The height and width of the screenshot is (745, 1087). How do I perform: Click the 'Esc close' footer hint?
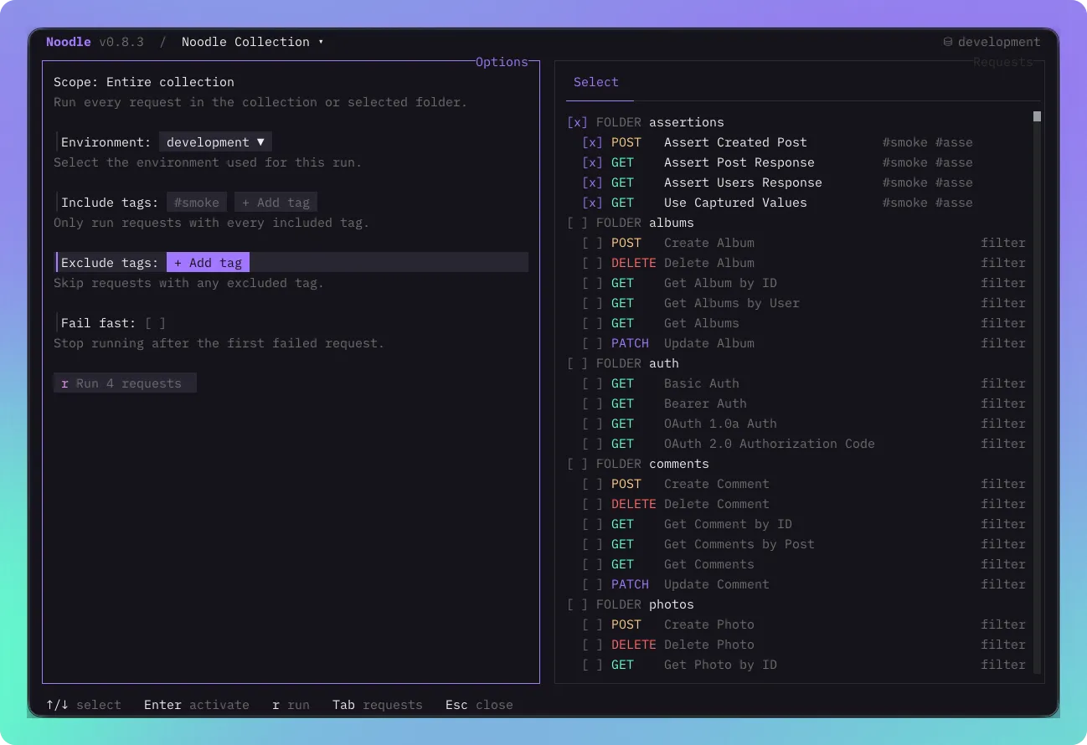coord(479,705)
